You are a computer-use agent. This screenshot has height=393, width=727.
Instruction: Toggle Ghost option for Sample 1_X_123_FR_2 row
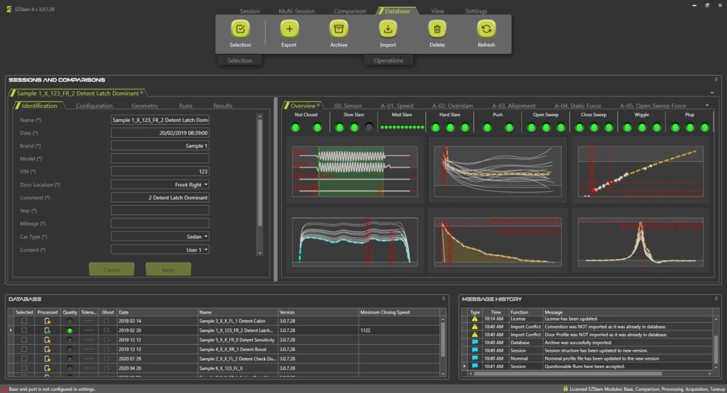(x=106, y=331)
